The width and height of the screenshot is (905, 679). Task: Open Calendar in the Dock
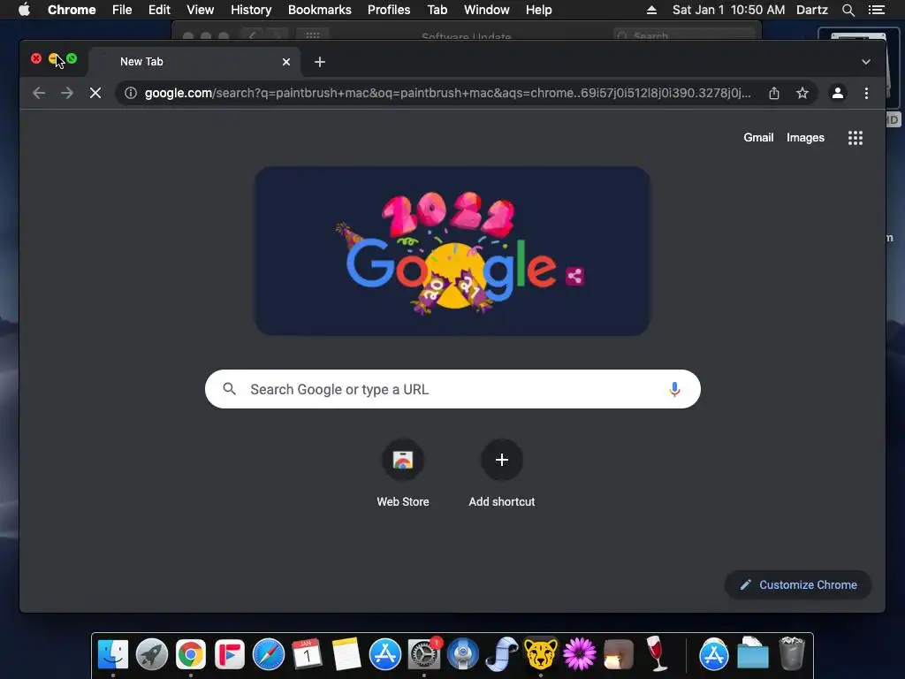click(307, 655)
